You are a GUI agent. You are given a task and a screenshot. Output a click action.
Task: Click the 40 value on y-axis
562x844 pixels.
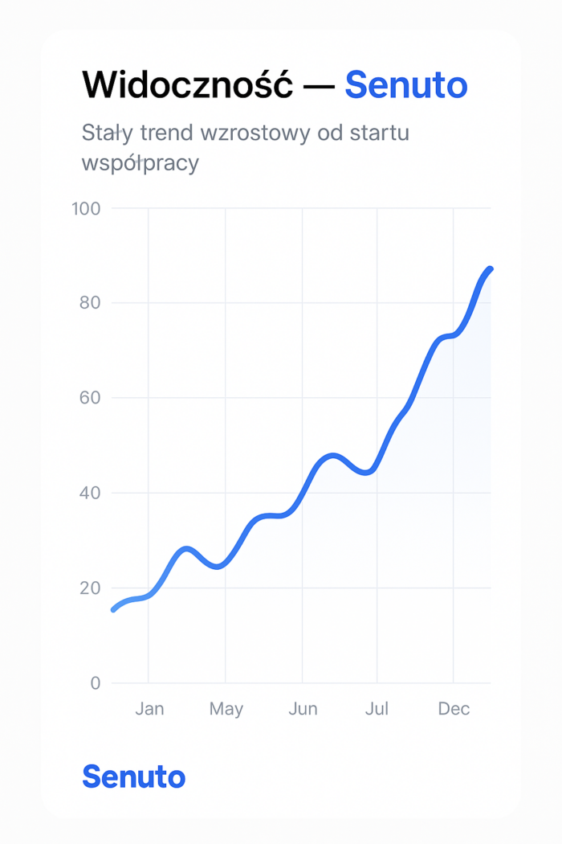(x=90, y=493)
